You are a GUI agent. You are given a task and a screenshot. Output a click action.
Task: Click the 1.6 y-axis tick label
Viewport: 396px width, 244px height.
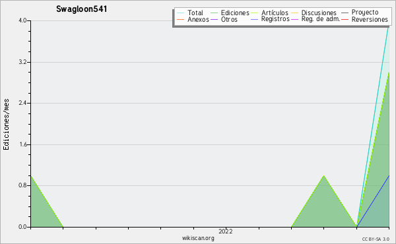pyautogui.click(x=22, y=144)
